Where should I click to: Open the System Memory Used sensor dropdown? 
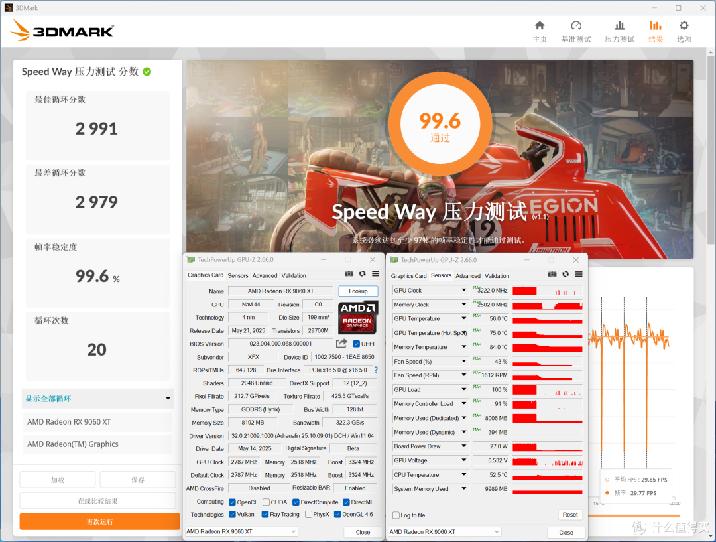(463, 488)
